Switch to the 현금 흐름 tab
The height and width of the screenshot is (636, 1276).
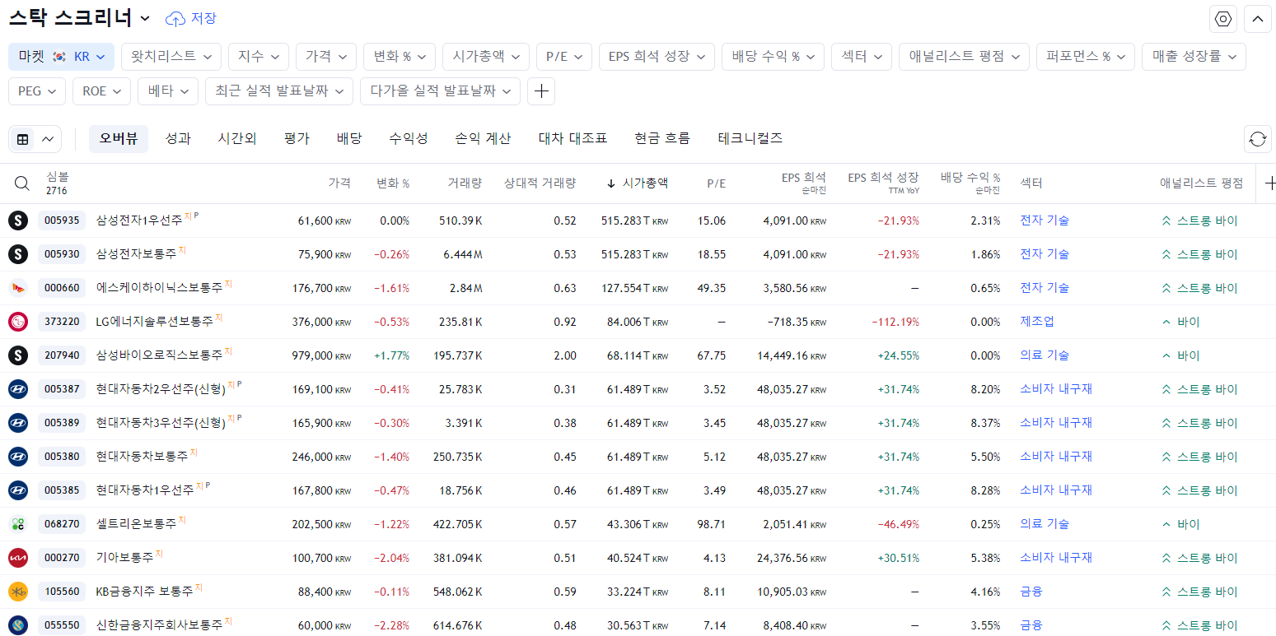click(x=662, y=139)
